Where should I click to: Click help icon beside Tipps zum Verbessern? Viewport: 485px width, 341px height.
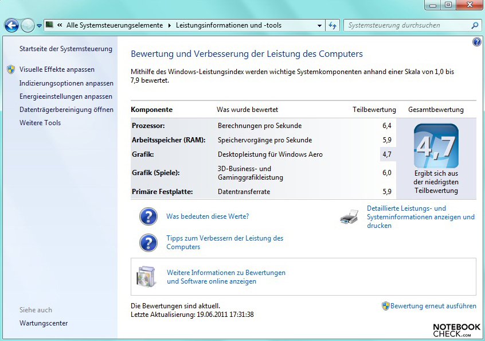(x=148, y=242)
